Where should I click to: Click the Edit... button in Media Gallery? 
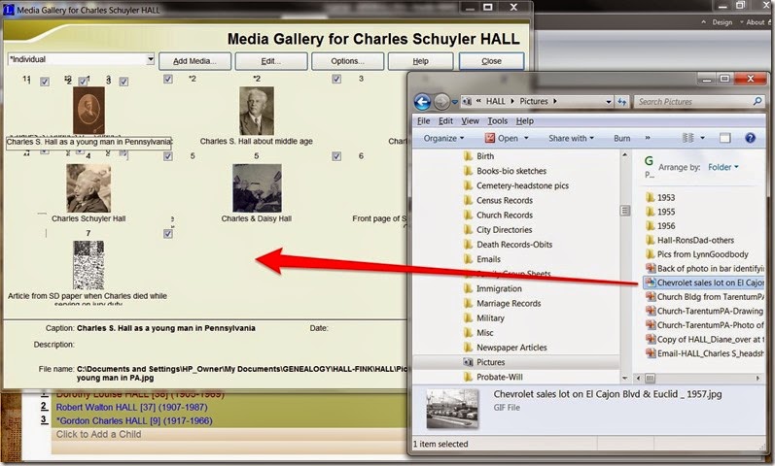pyautogui.click(x=271, y=61)
